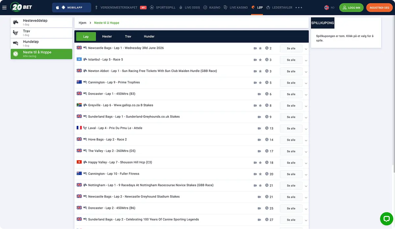The width and height of the screenshot is (395, 229).
Task: Open the live chat bubble
Action: pos(386,218)
